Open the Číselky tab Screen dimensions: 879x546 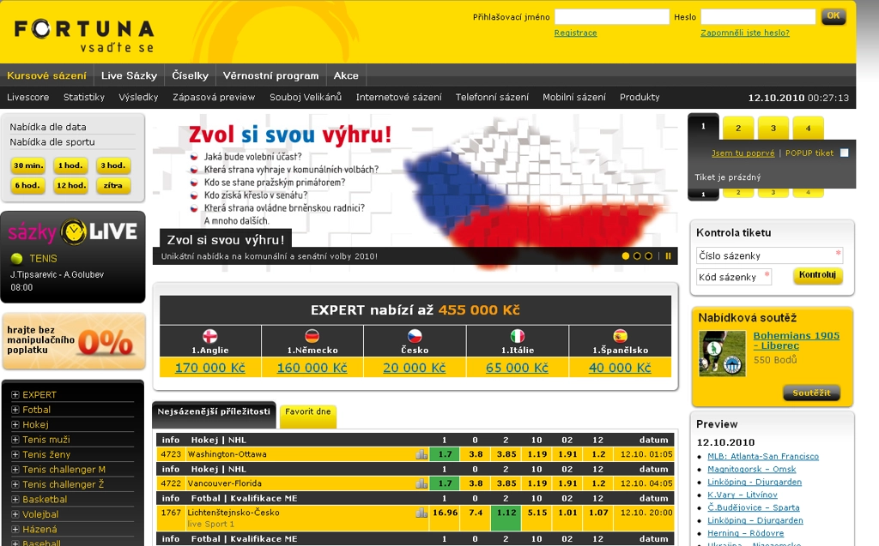[x=190, y=75]
